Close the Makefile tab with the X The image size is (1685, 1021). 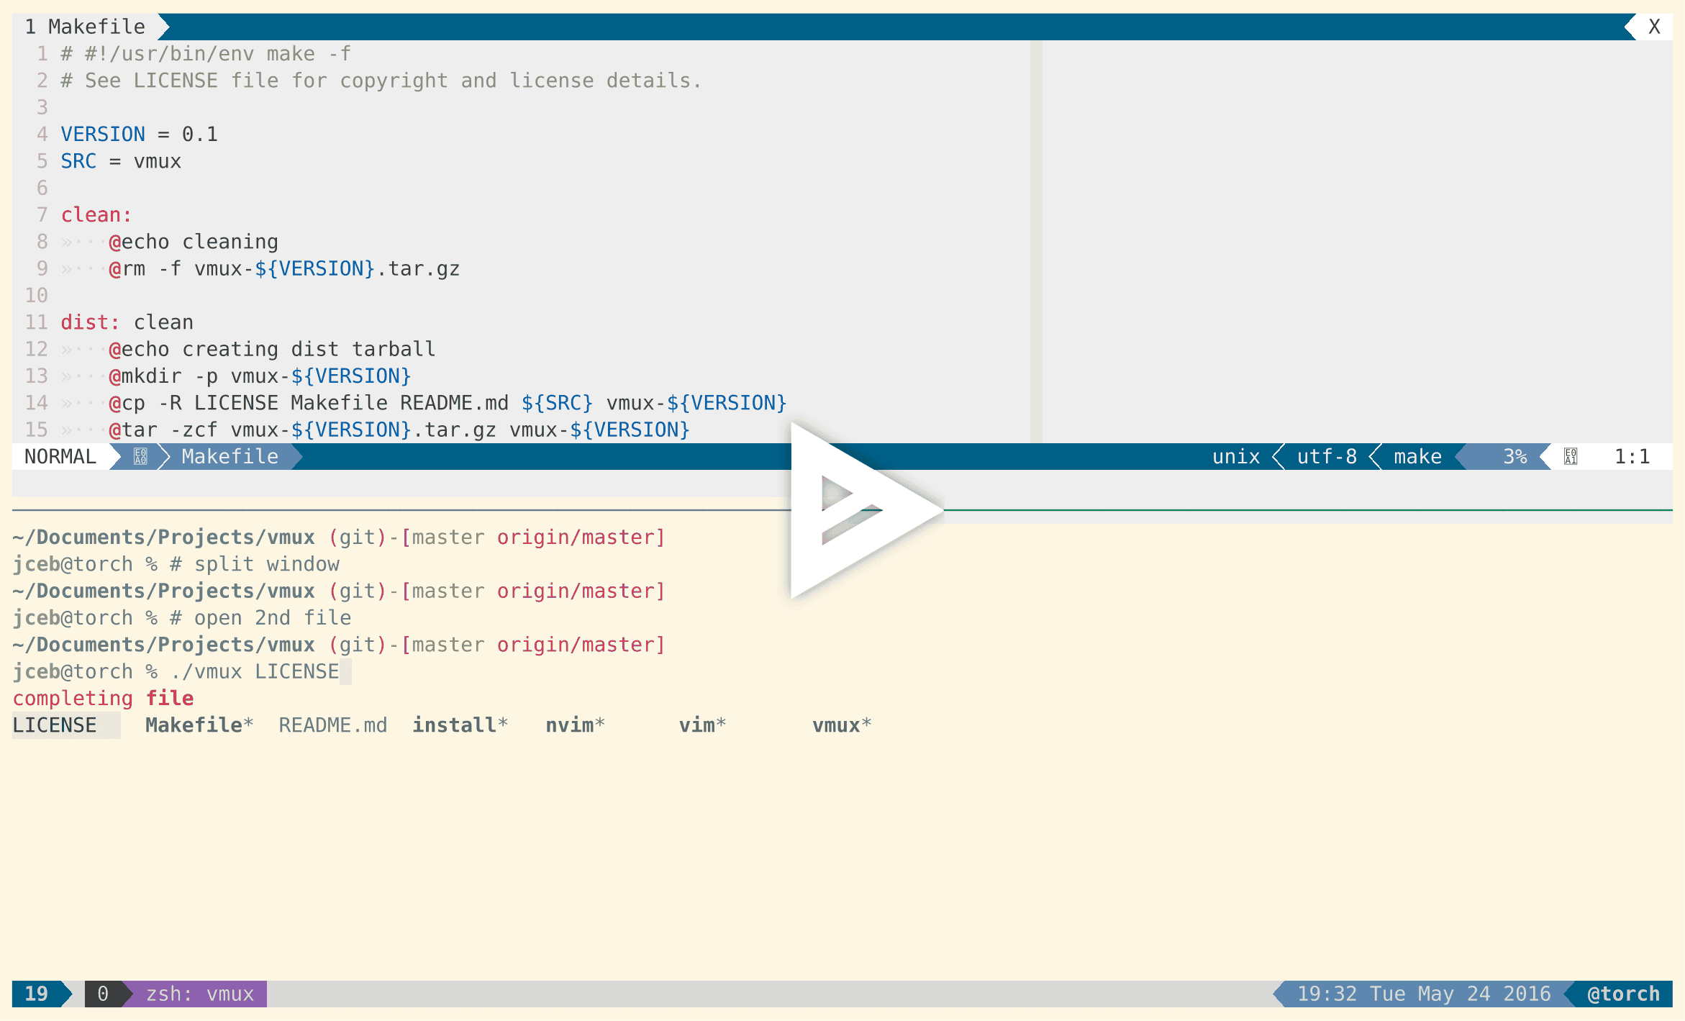(1654, 27)
